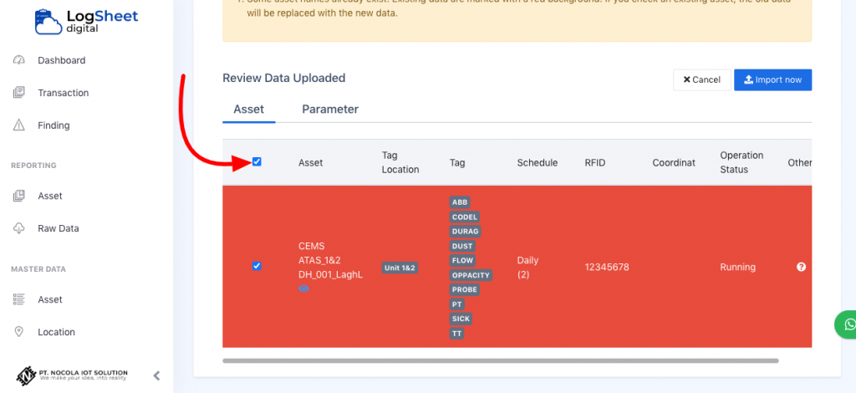Click the horizontal scrollbar below the table

501,360
